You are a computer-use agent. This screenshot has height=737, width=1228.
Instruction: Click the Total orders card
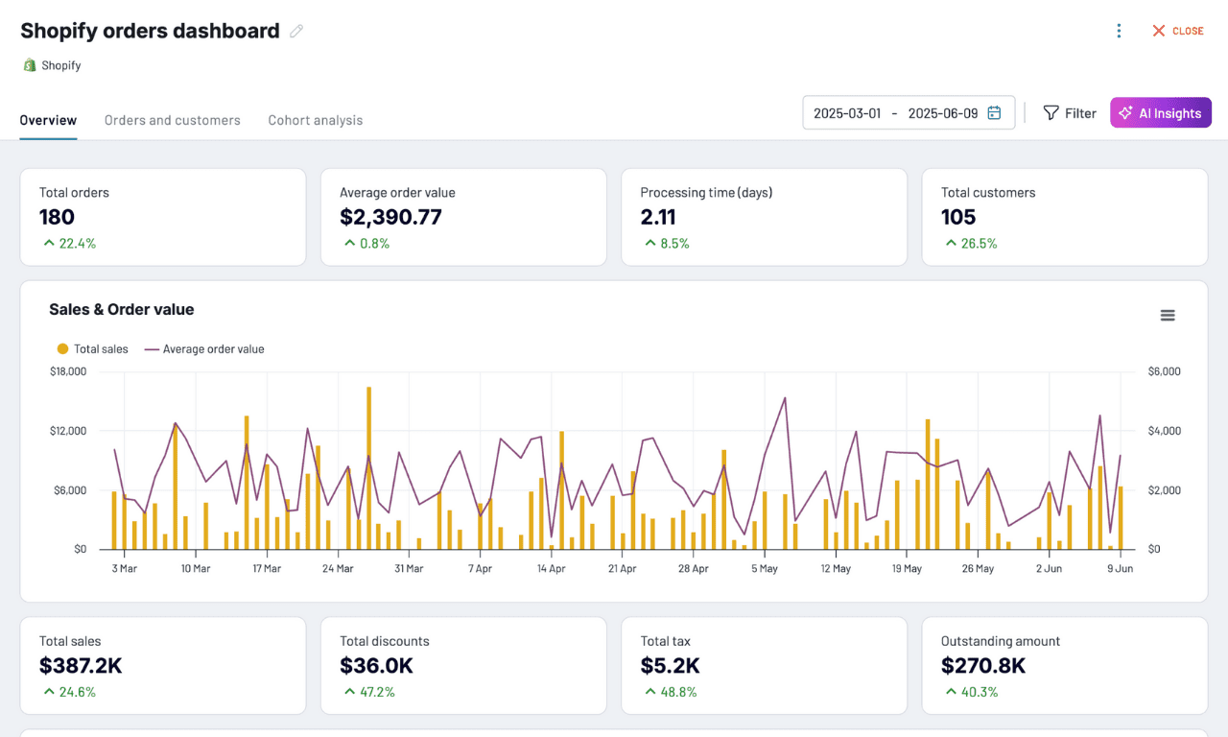163,217
